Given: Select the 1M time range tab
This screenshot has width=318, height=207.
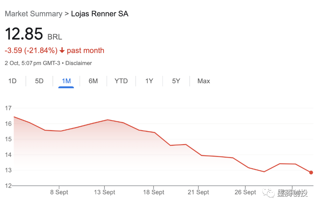Looking at the screenshot, I should pyautogui.click(x=66, y=81).
